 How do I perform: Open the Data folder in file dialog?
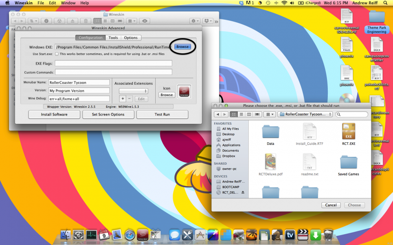click(270, 132)
